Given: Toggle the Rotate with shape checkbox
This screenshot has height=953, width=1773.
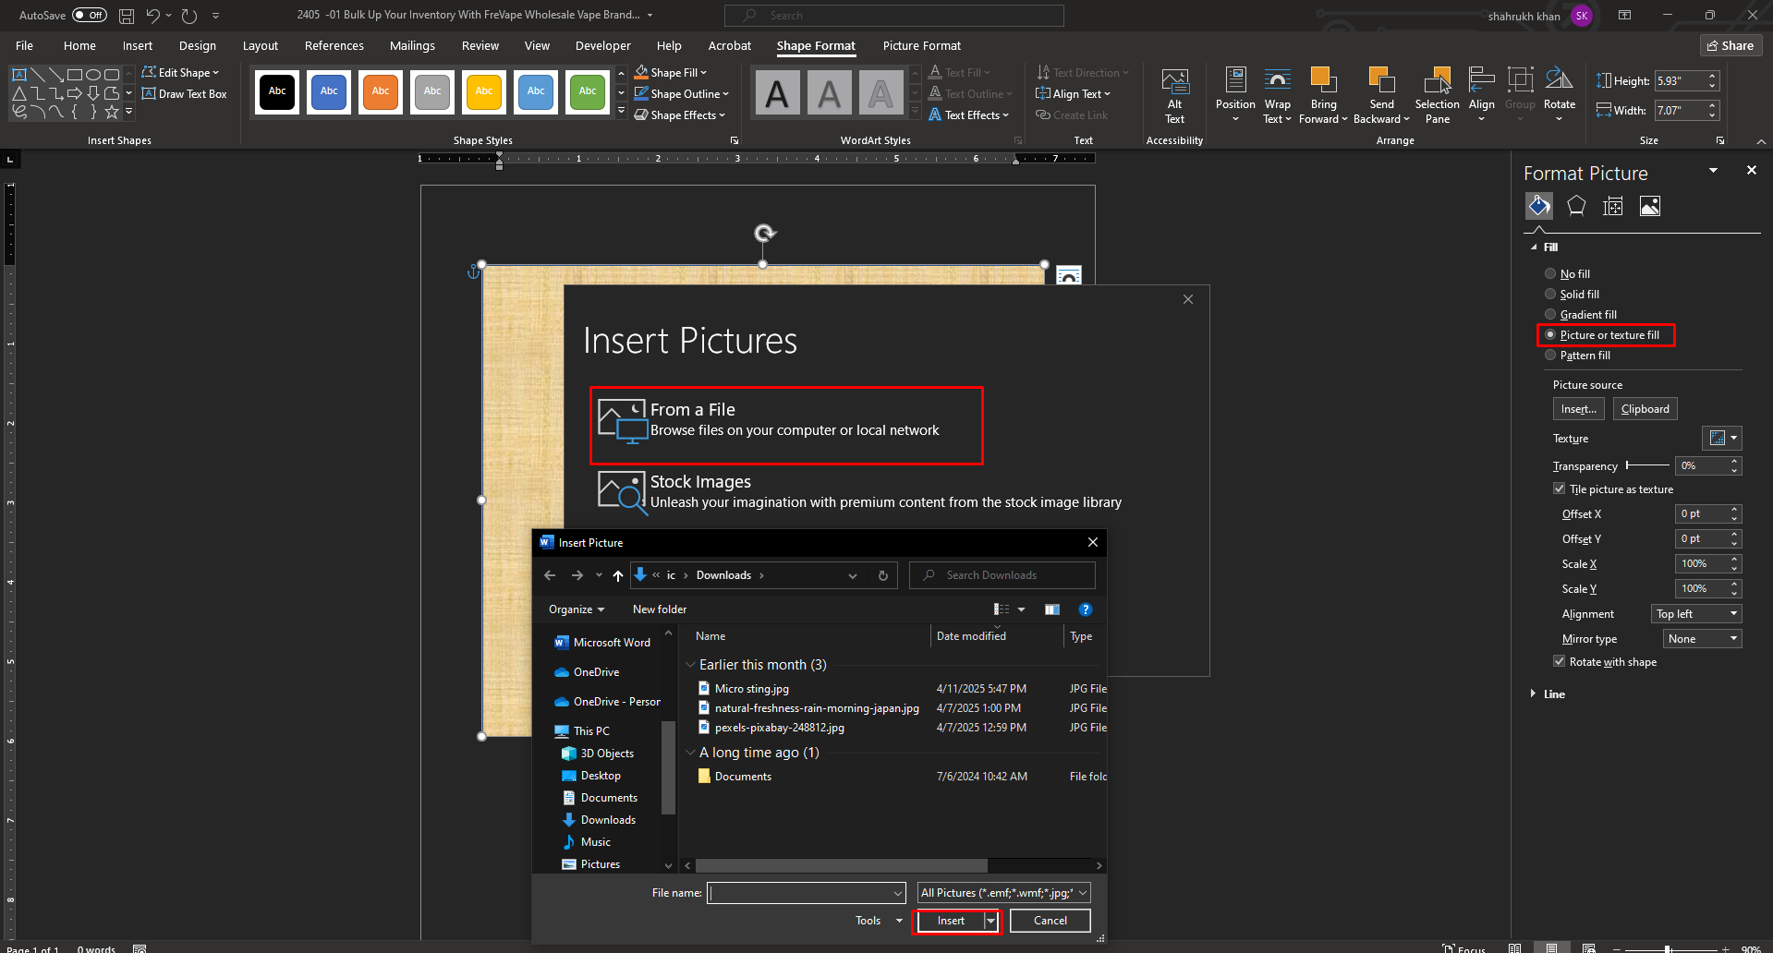Looking at the screenshot, I should tap(1560, 662).
